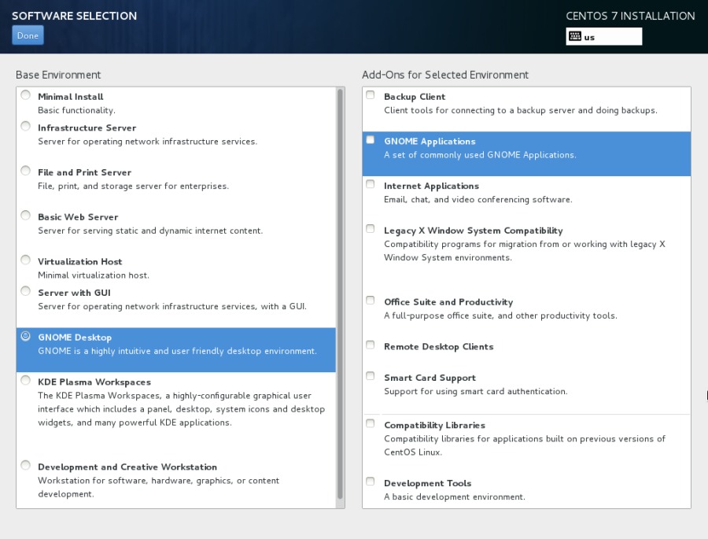The image size is (708, 539).
Task: Select File and Print Server radio button
Action: click(x=26, y=170)
